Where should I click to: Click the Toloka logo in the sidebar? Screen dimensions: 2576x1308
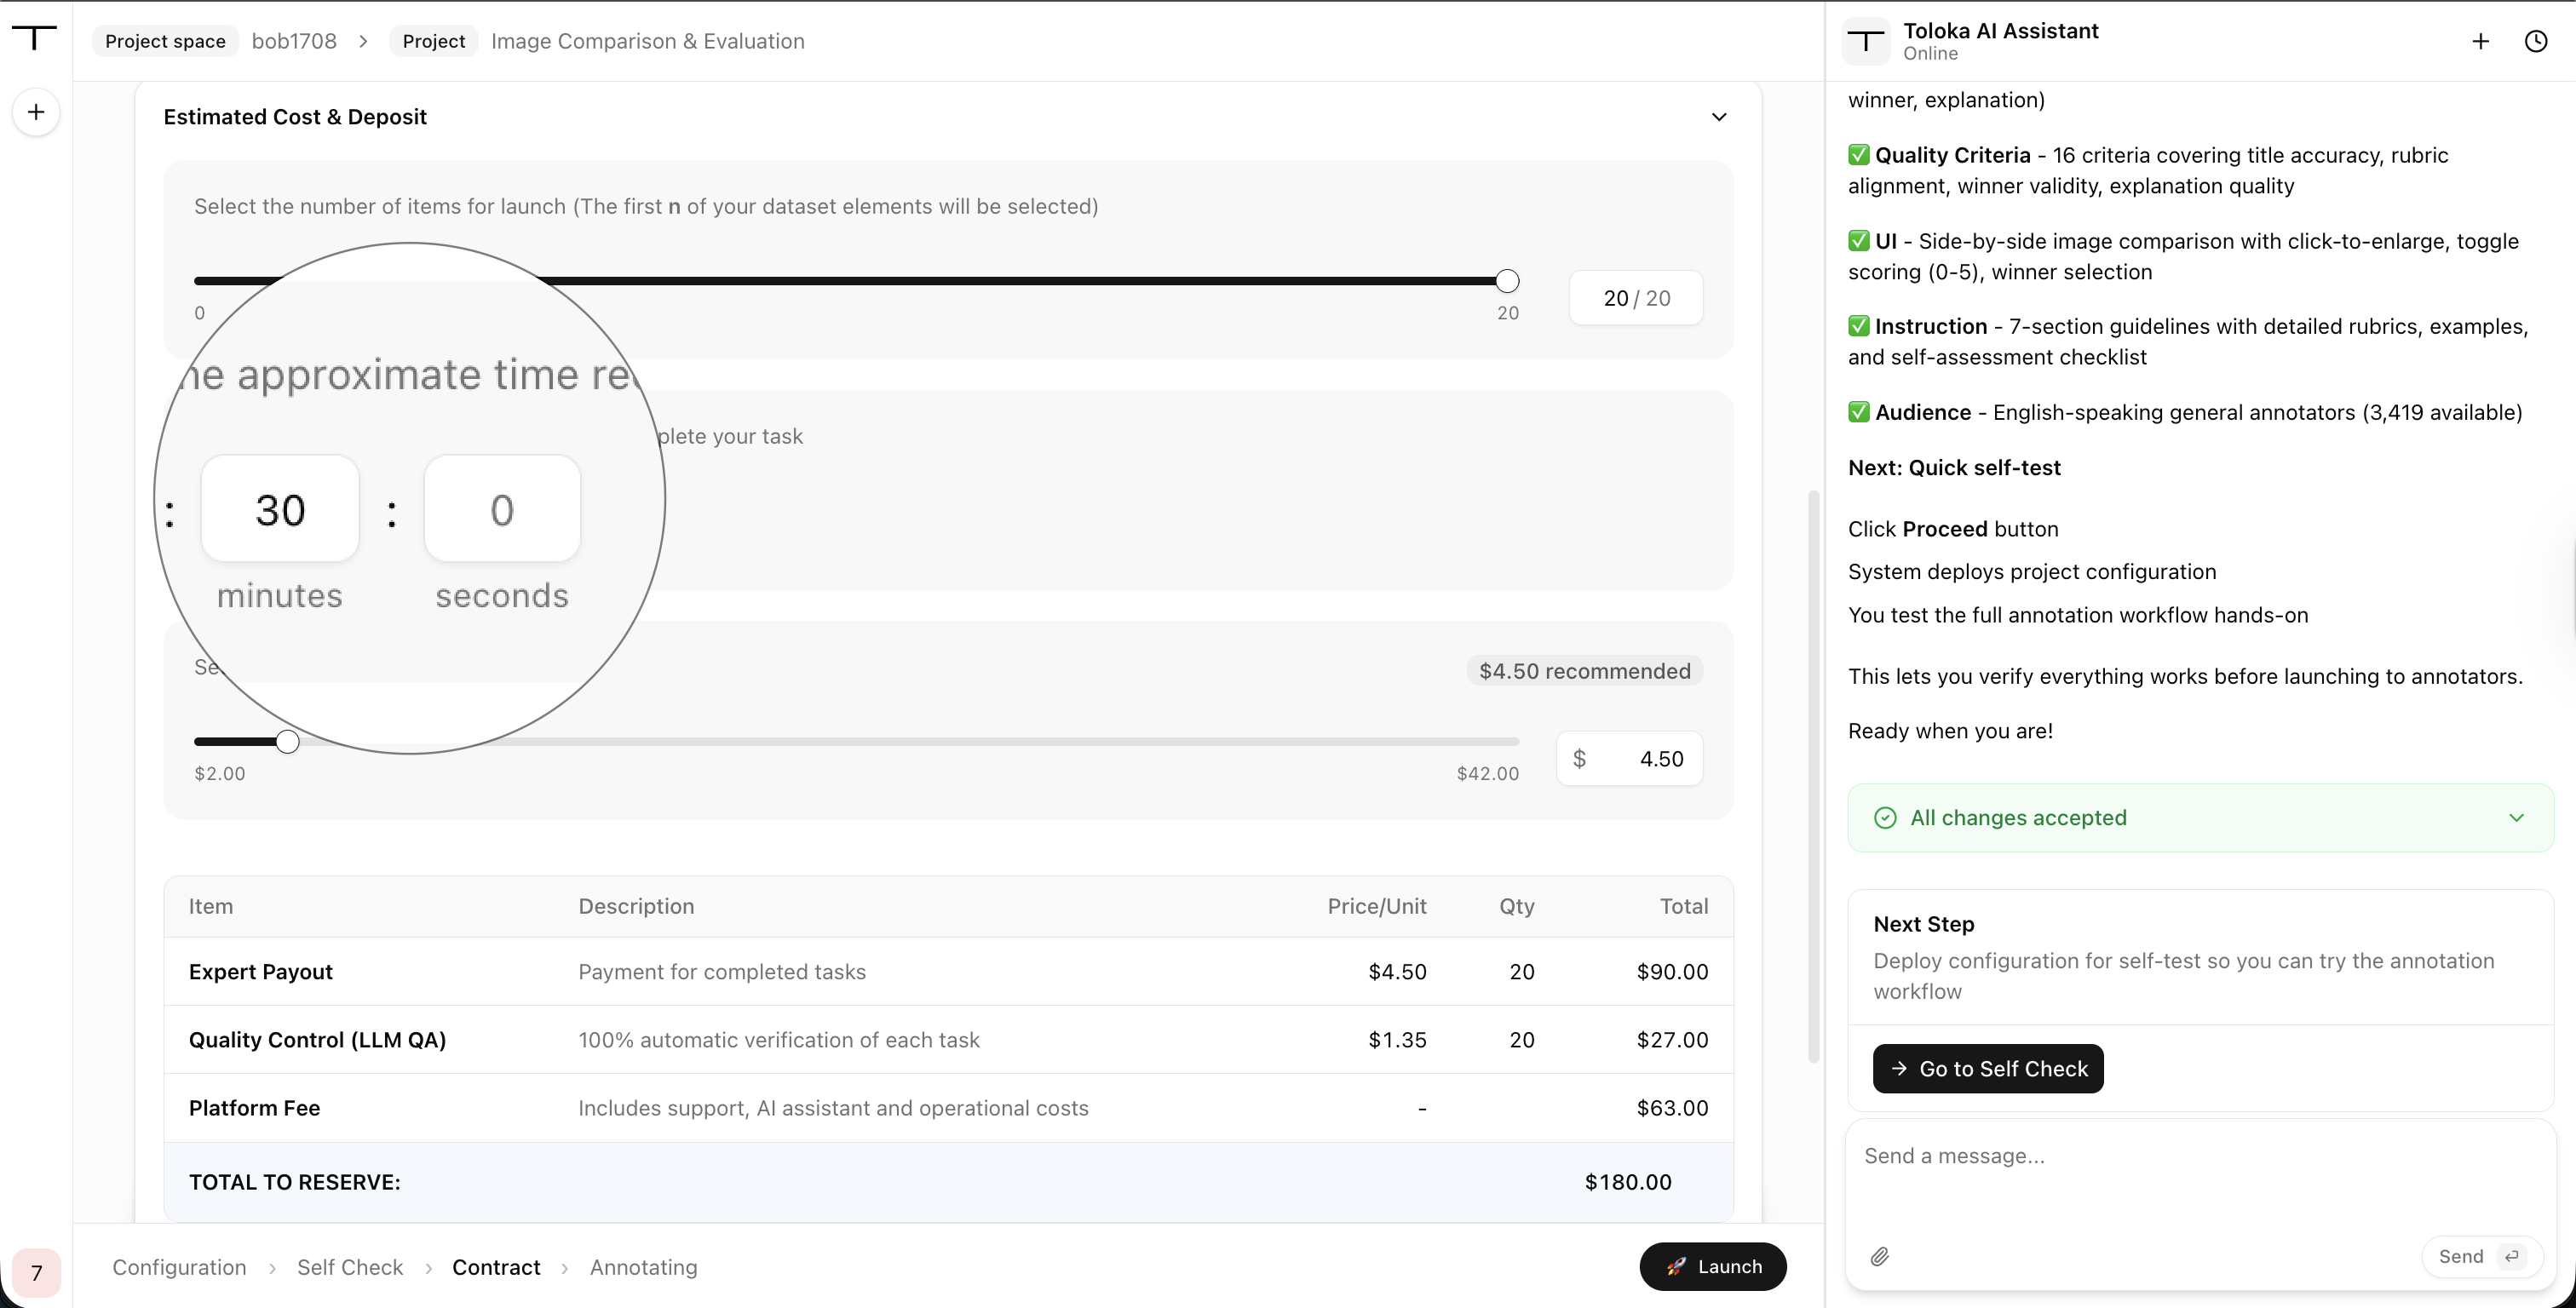click(35, 38)
